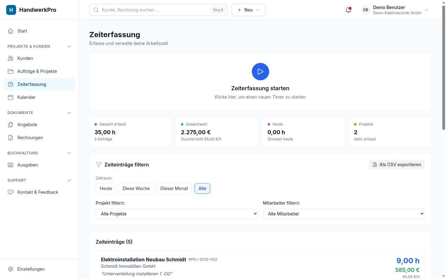The height and width of the screenshot is (279, 446).
Task: Click the chat icon for Kontakt & Feedback
Action: tap(11, 192)
